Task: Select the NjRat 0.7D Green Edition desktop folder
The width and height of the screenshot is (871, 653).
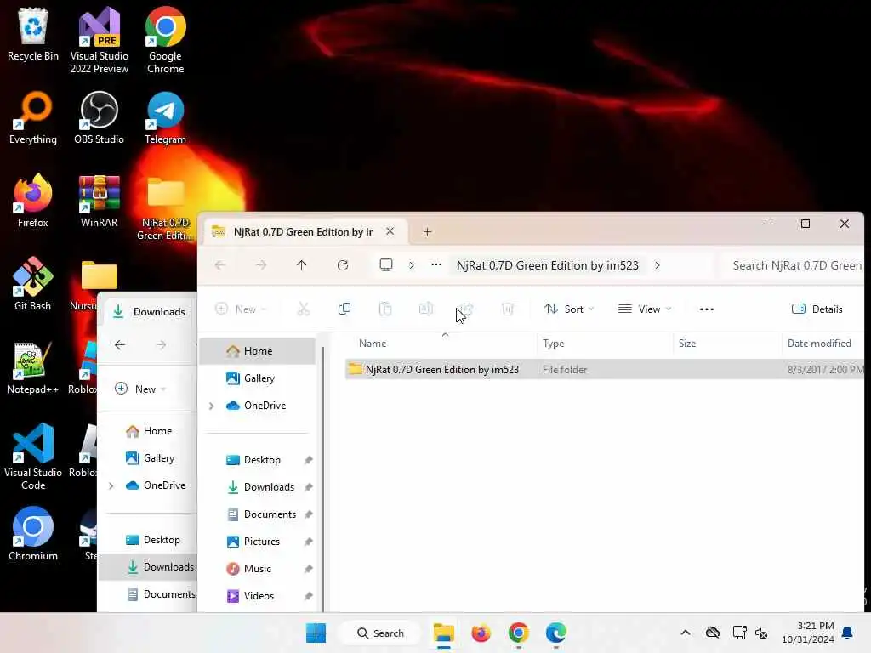Action: coord(165,207)
